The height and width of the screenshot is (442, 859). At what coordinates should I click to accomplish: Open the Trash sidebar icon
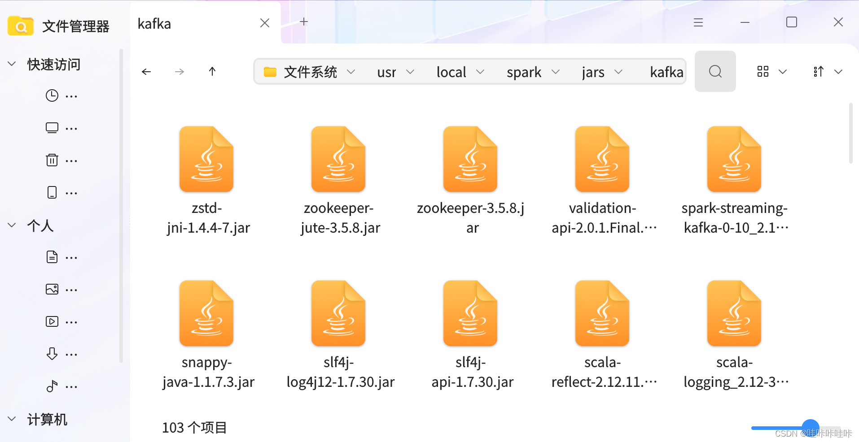52,160
